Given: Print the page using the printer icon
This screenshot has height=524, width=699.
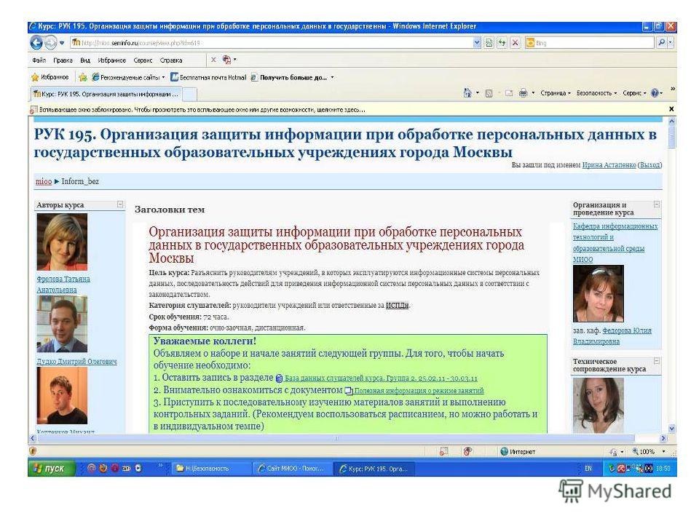Looking at the screenshot, I should coord(524,93).
